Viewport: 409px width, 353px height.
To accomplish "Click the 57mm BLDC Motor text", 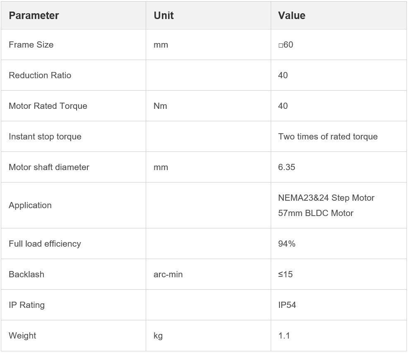I will pos(315,214).
